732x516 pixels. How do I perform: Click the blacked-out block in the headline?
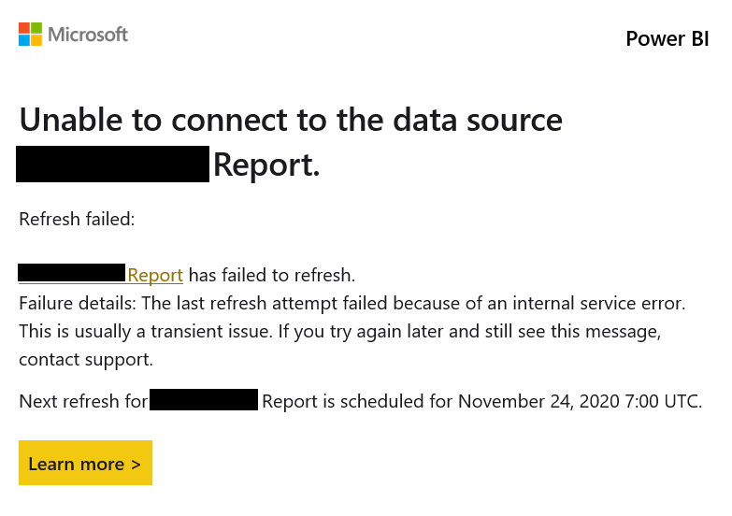(112, 164)
